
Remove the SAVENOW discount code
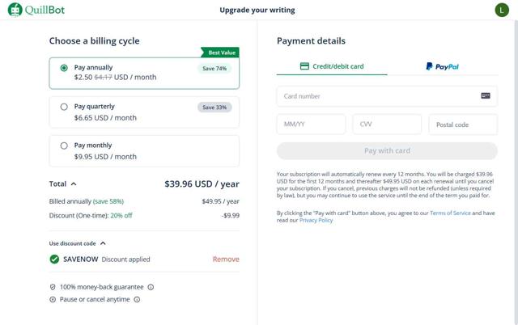click(226, 260)
